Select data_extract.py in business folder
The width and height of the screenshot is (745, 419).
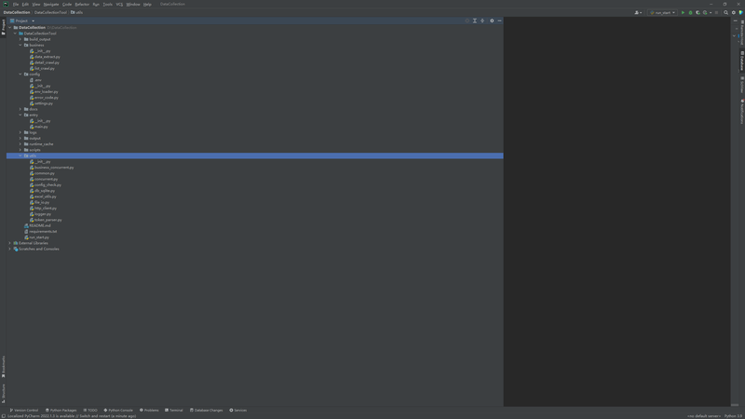47,57
